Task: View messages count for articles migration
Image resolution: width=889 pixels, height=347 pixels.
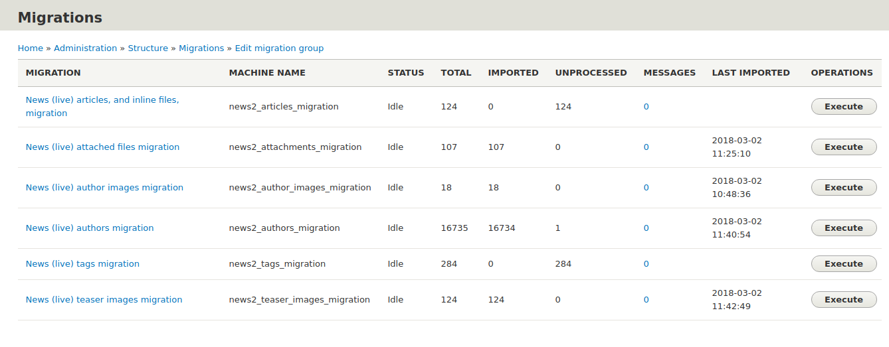Action: point(646,107)
